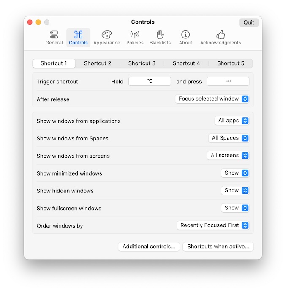Select the Shortcut 4 tab
The image size is (286, 291).
[x=186, y=63]
